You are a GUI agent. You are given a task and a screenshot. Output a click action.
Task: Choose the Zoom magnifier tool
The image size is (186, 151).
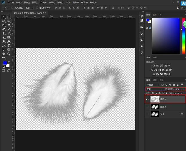tap(9, 54)
